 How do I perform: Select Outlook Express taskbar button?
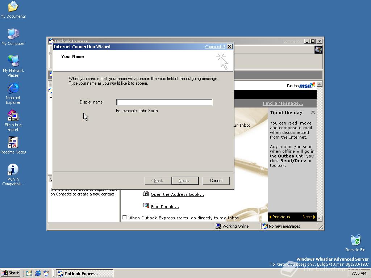85,273
